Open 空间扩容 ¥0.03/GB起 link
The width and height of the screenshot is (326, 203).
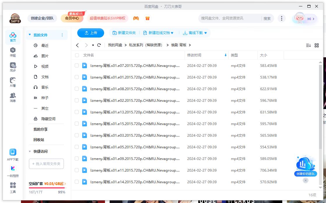click(x=46, y=184)
